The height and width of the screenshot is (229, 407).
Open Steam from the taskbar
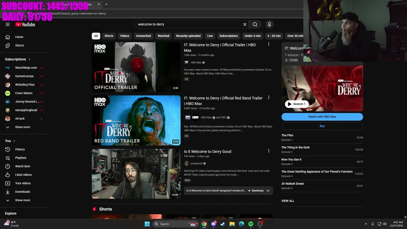click(x=223, y=224)
